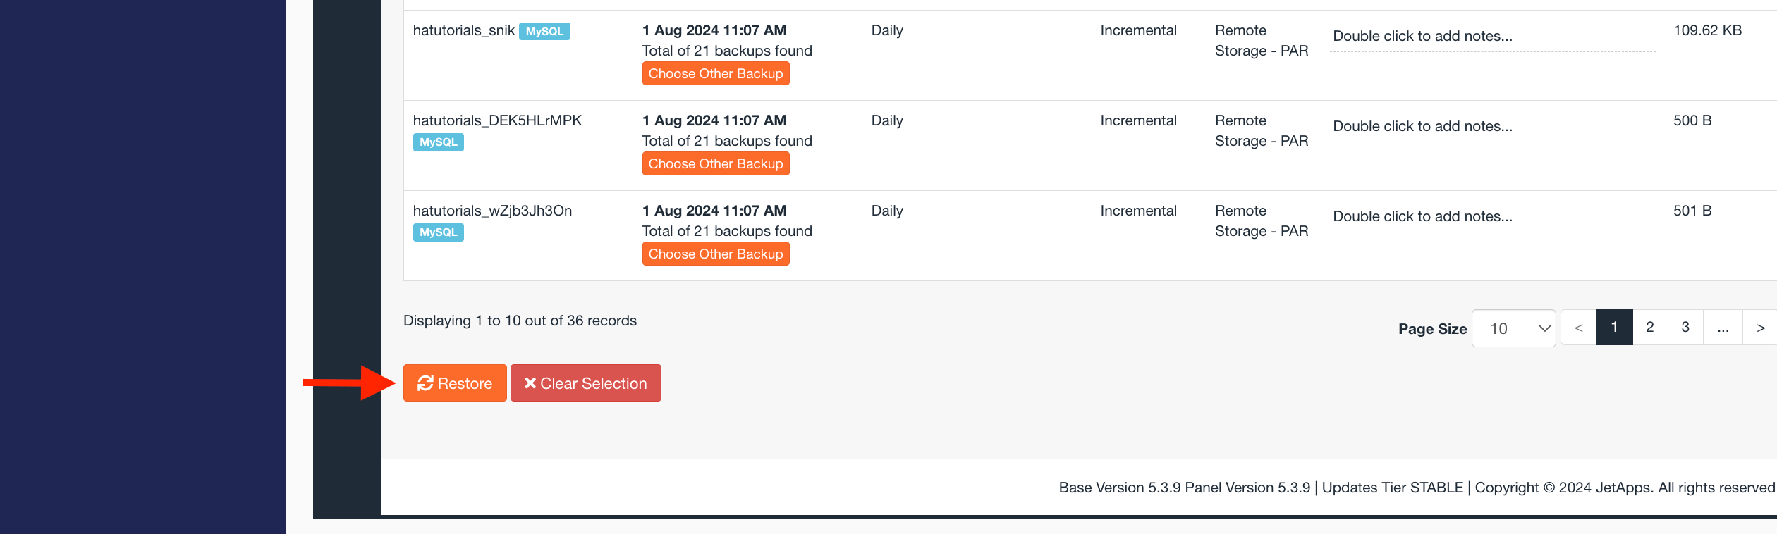Screen dimensions: 1777x534
Task: Click 'Displaying 1 to 10 out of 36 records'
Action: tap(520, 321)
